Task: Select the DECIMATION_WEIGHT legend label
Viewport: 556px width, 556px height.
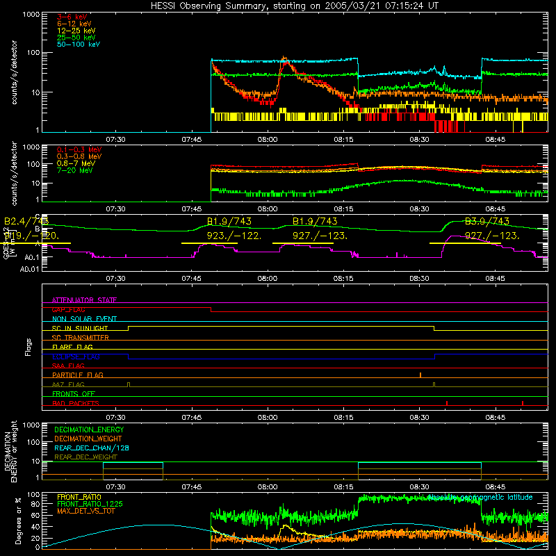Action: point(88,439)
